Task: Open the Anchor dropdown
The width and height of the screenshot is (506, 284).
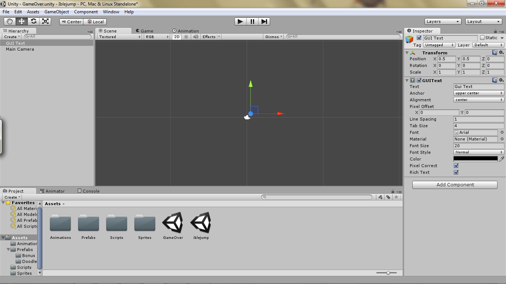Action: [x=479, y=93]
